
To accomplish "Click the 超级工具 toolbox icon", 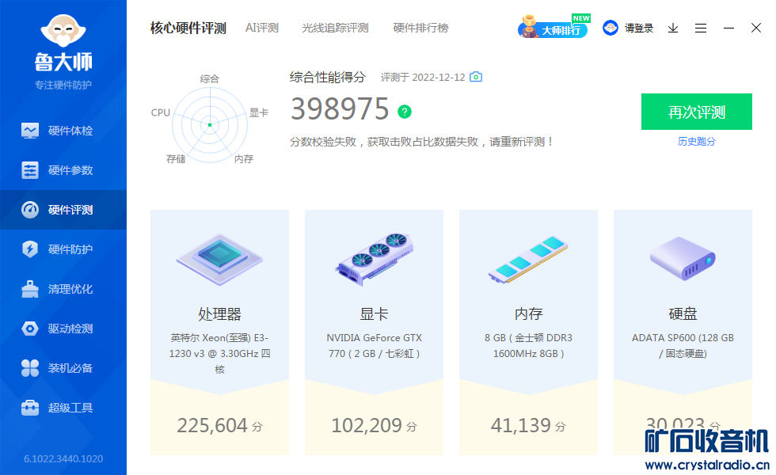I will click(30, 408).
